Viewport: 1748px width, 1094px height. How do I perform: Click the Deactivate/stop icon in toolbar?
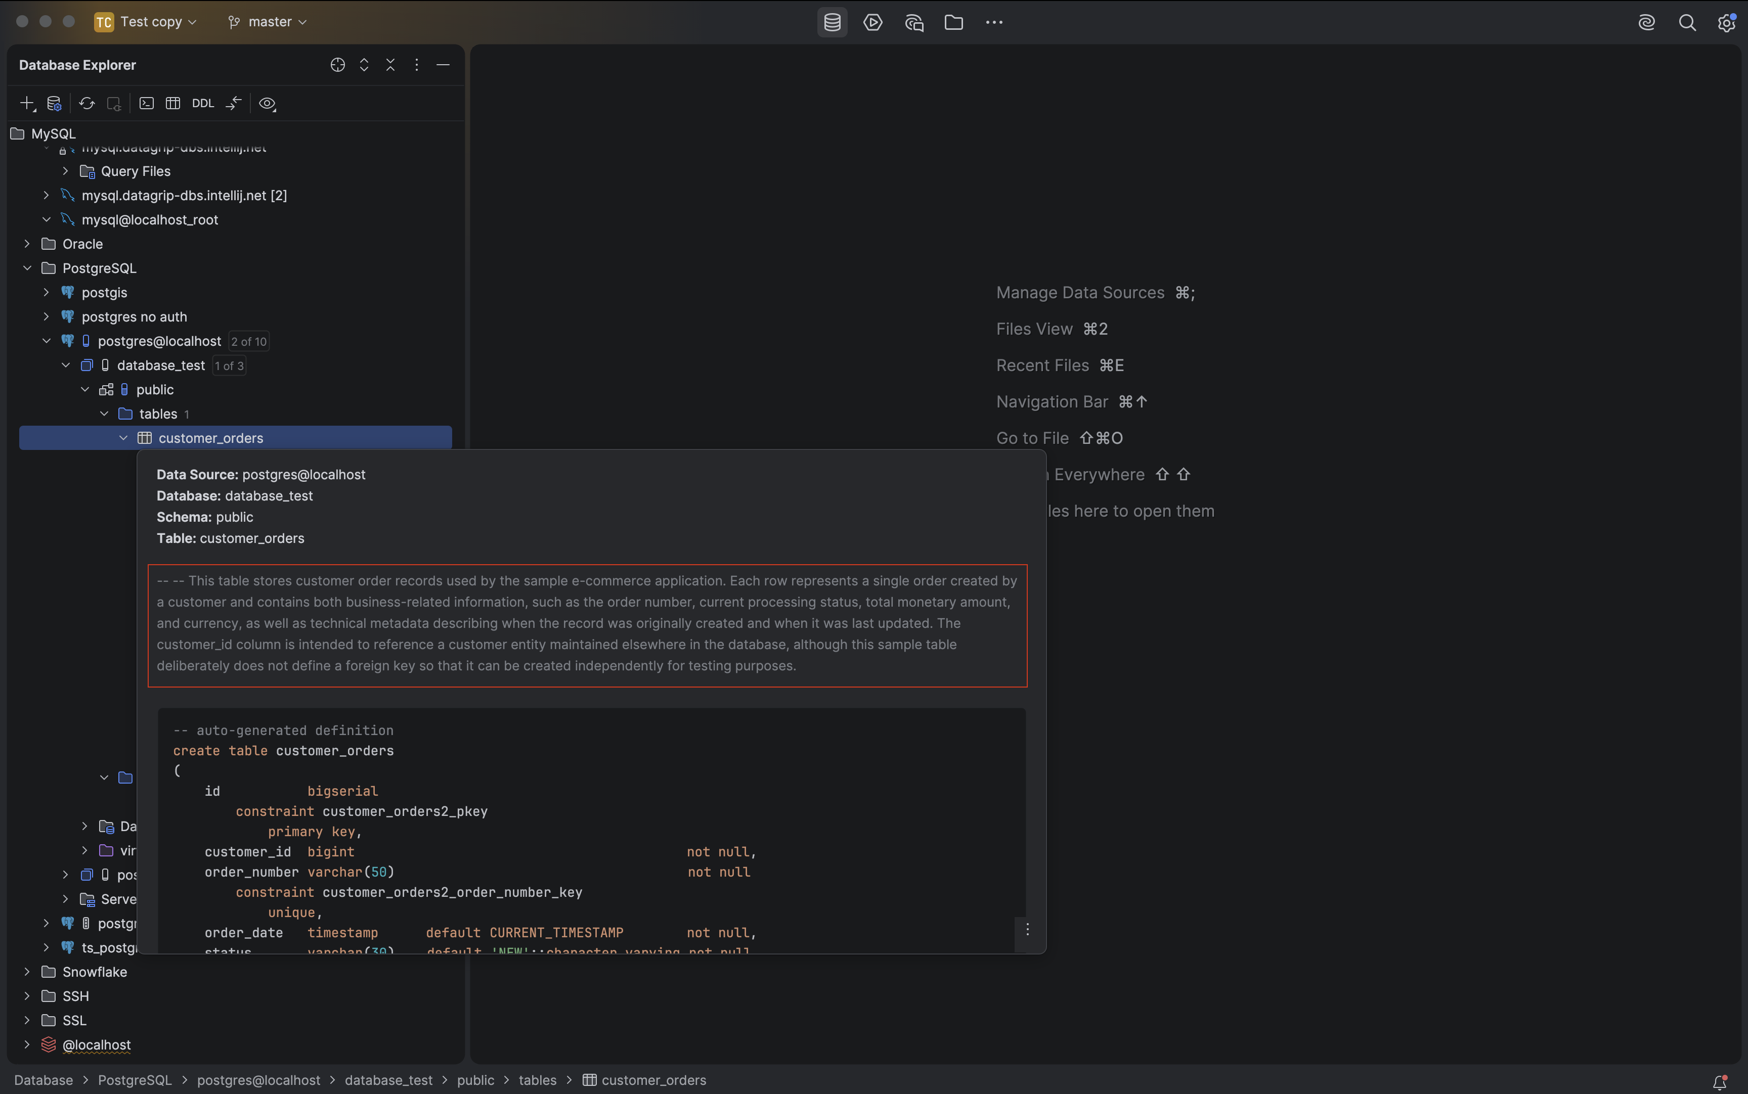point(114,104)
